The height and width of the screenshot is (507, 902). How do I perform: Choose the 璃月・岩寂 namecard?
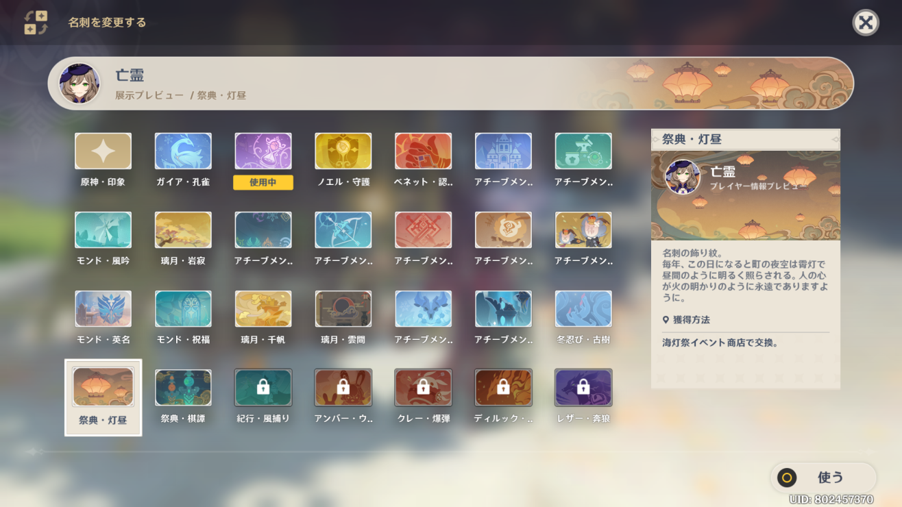(183, 230)
